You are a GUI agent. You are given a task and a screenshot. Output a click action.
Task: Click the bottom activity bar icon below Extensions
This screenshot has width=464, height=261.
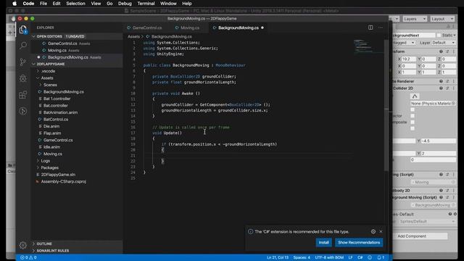(23, 111)
